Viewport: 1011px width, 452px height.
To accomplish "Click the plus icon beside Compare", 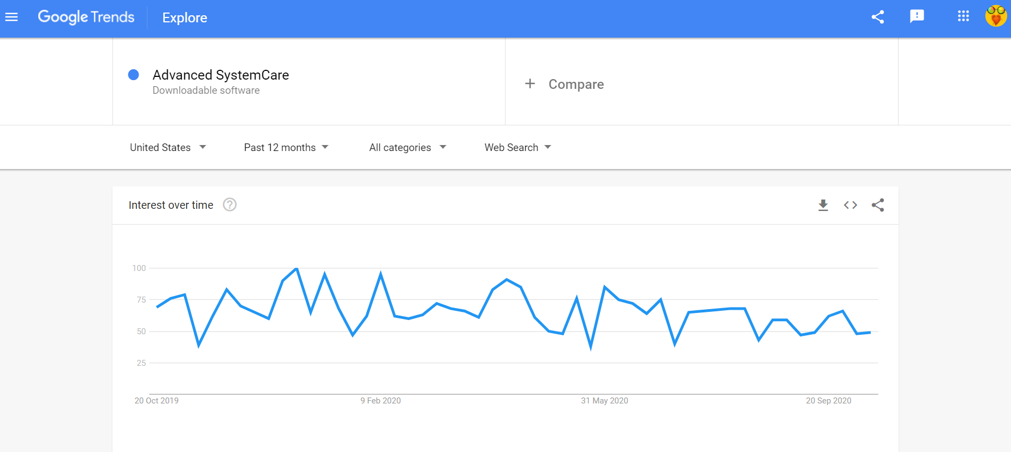I will pos(530,84).
